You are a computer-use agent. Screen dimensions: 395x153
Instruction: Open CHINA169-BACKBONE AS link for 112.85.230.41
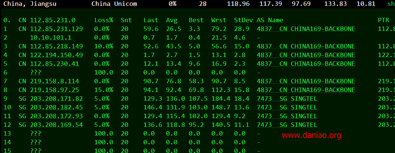[306, 64]
